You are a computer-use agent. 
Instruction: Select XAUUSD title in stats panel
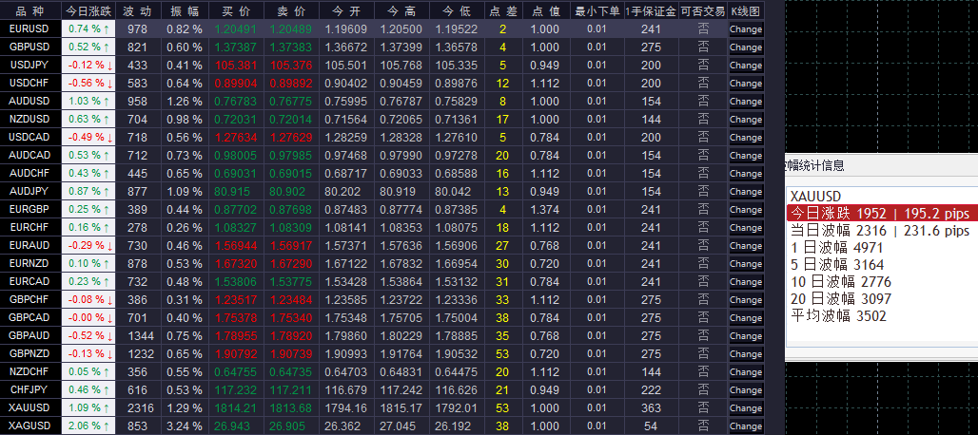(815, 197)
